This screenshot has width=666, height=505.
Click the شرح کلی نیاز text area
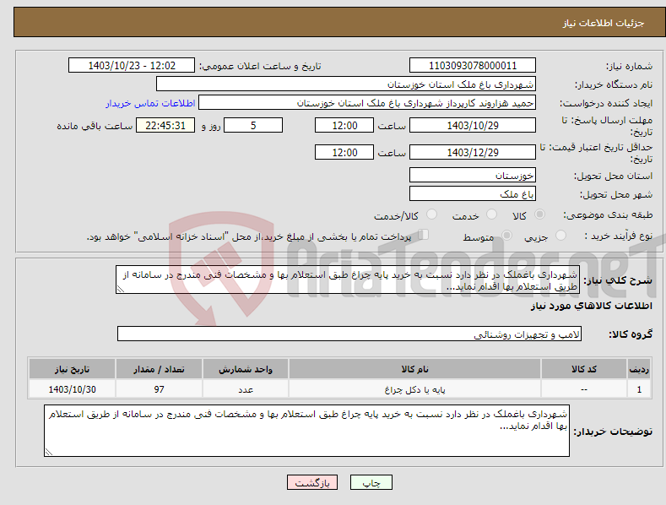[x=348, y=280]
